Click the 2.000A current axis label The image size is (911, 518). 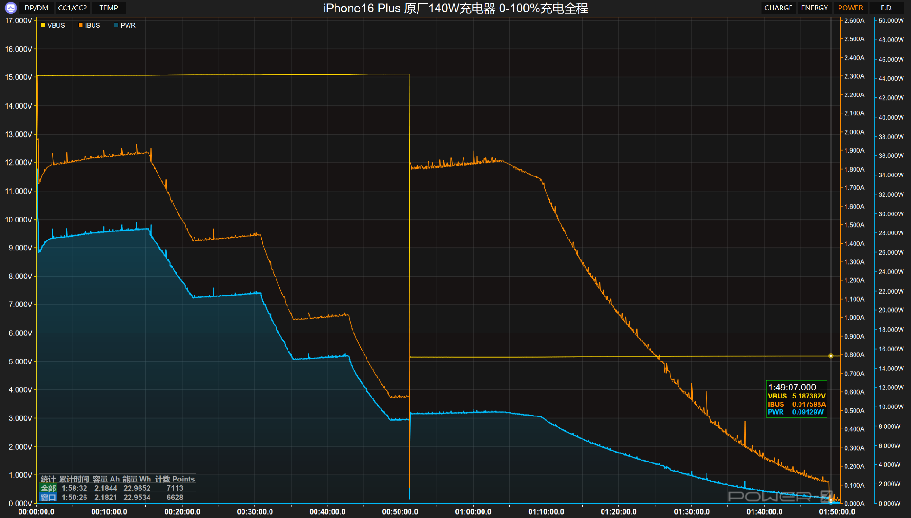(854, 132)
